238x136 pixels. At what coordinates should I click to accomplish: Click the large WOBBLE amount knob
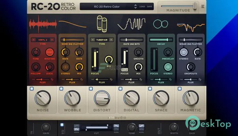coord(72,98)
